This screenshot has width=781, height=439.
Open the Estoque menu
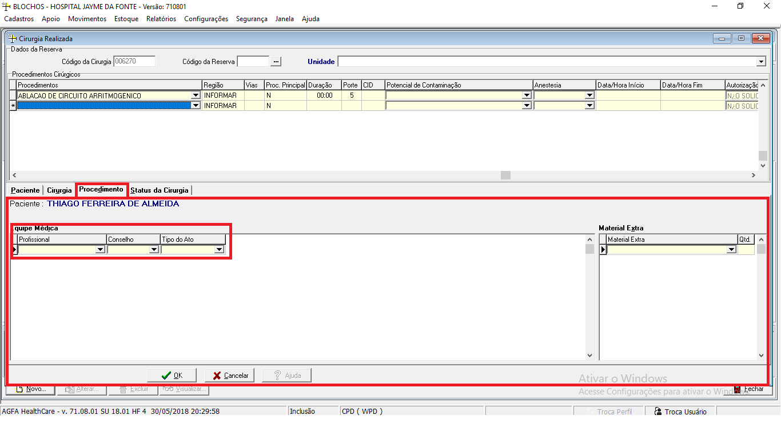[x=126, y=19]
